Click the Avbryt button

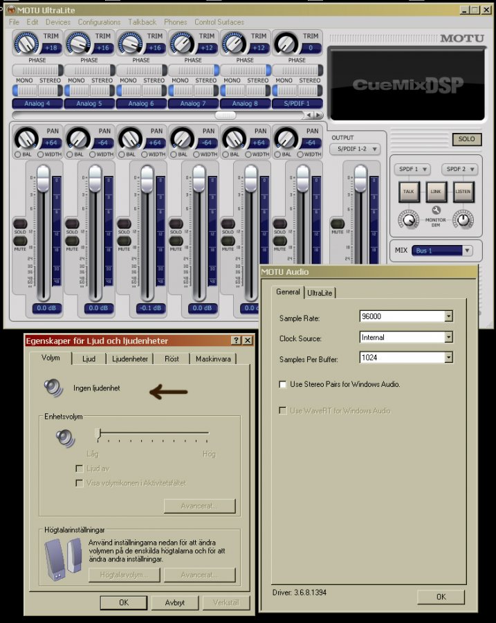[175, 603]
